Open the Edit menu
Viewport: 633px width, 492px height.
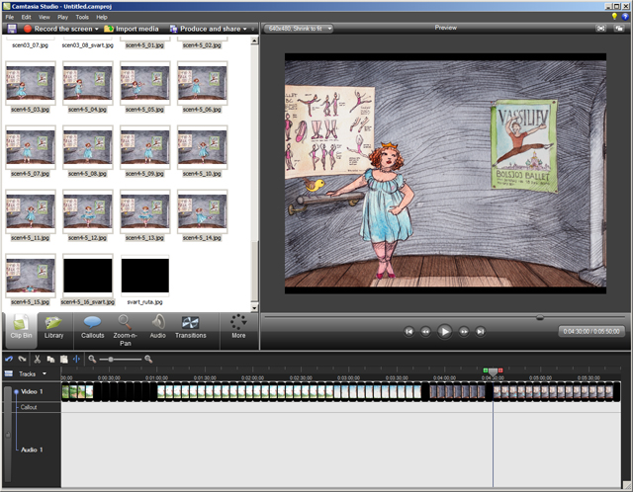(x=27, y=17)
